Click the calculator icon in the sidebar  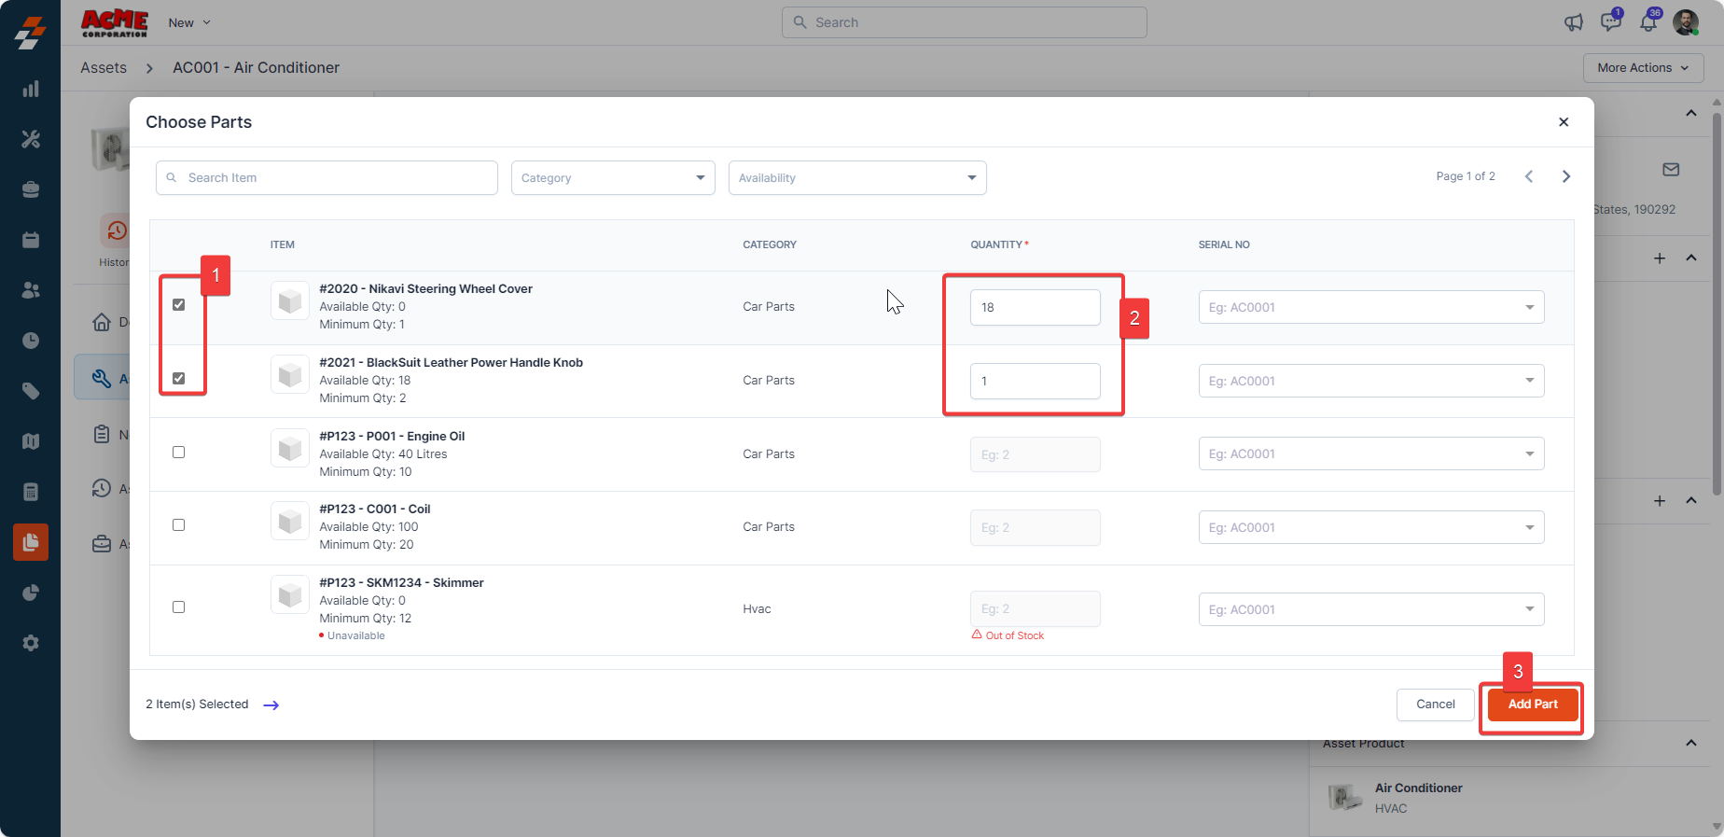click(x=31, y=492)
